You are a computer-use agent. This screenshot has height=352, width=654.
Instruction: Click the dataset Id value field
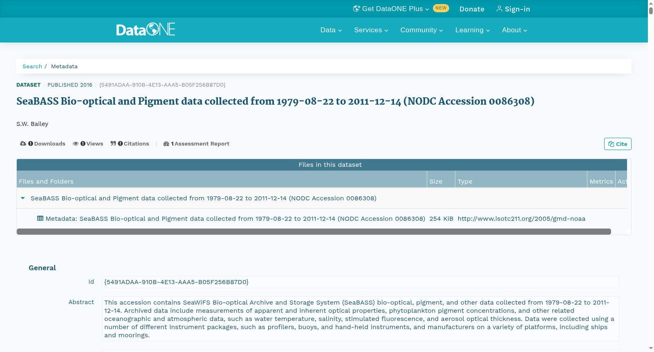(361, 282)
